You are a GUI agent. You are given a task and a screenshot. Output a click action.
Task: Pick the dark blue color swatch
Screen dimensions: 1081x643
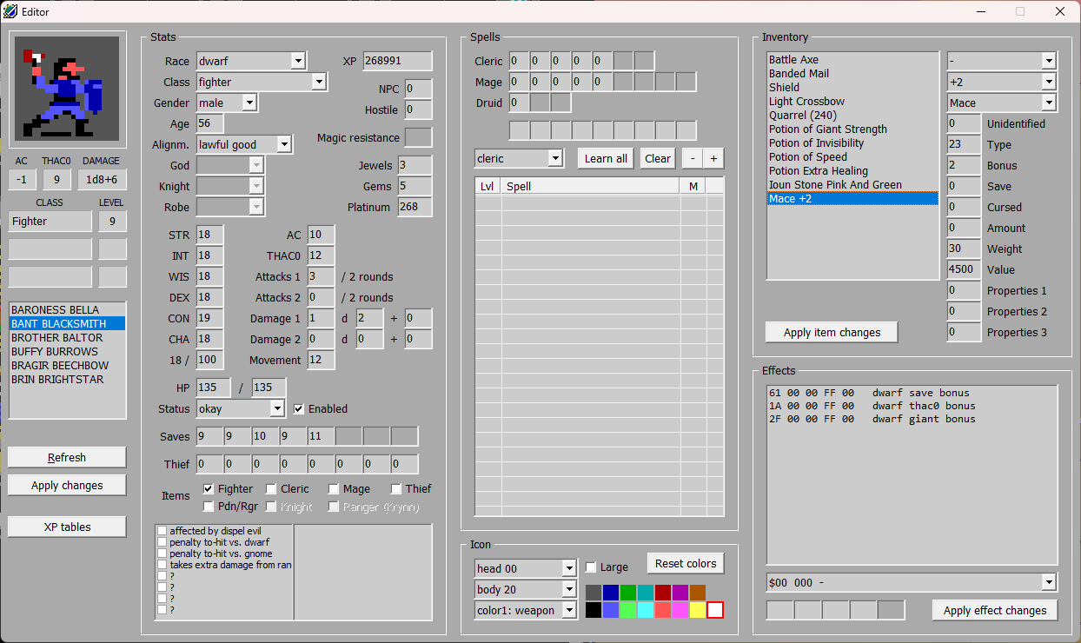coord(611,593)
